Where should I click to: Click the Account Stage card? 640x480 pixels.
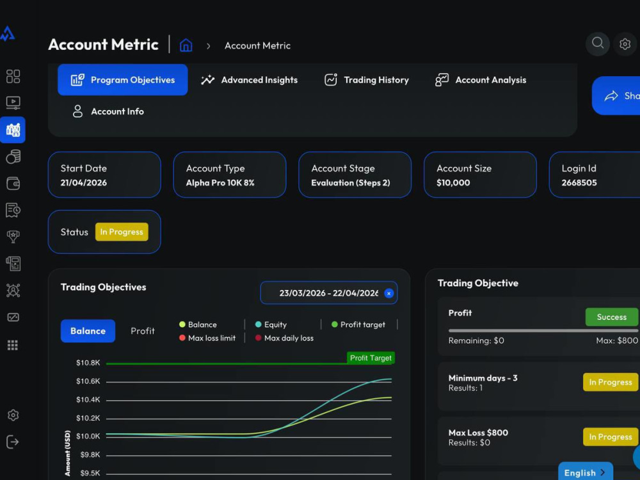(355, 175)
